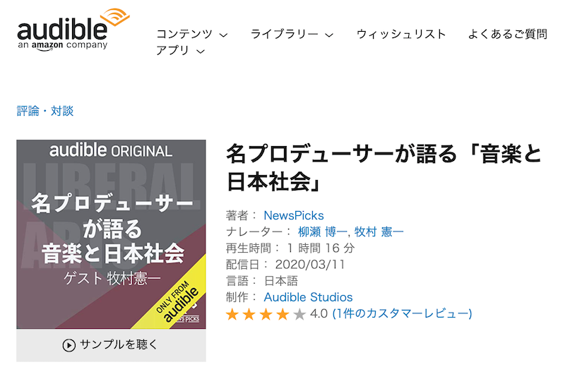Expand the ライブラリー dropdown chevron

[329, 35]
